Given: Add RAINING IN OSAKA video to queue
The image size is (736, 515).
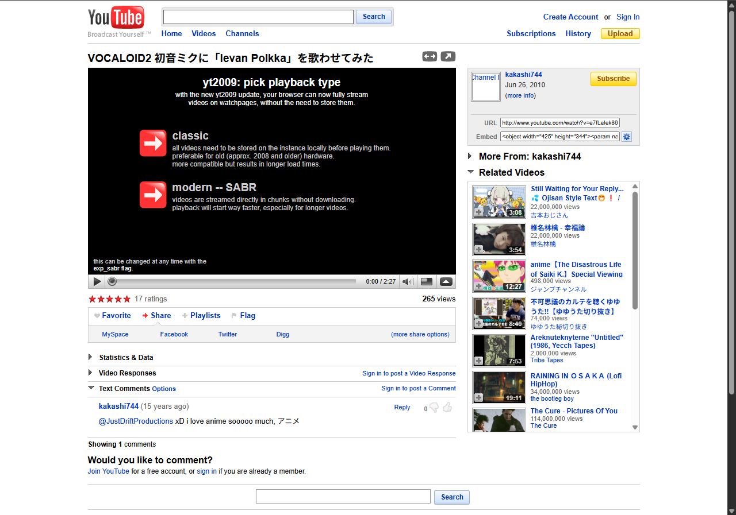Looking at the screenshot, I should pos(478,398).
